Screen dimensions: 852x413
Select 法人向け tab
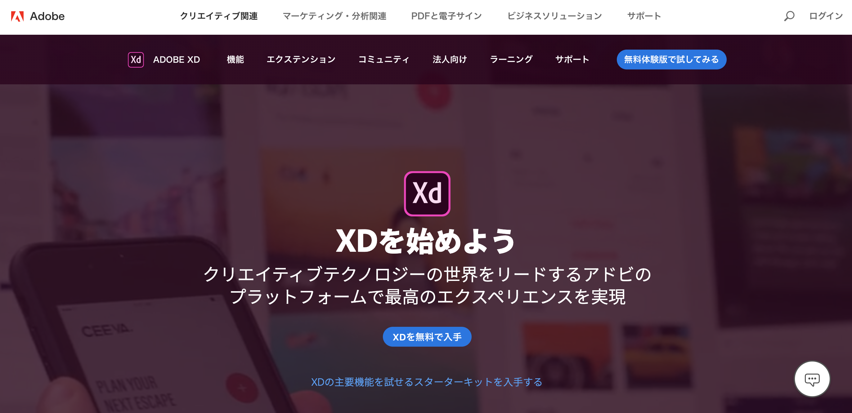pyautogui.click(x=450, y=60)
